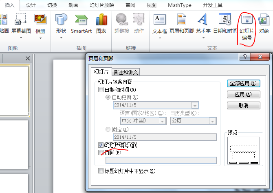Expand the 艺术字 dropdown arrow

pos(203,38)
